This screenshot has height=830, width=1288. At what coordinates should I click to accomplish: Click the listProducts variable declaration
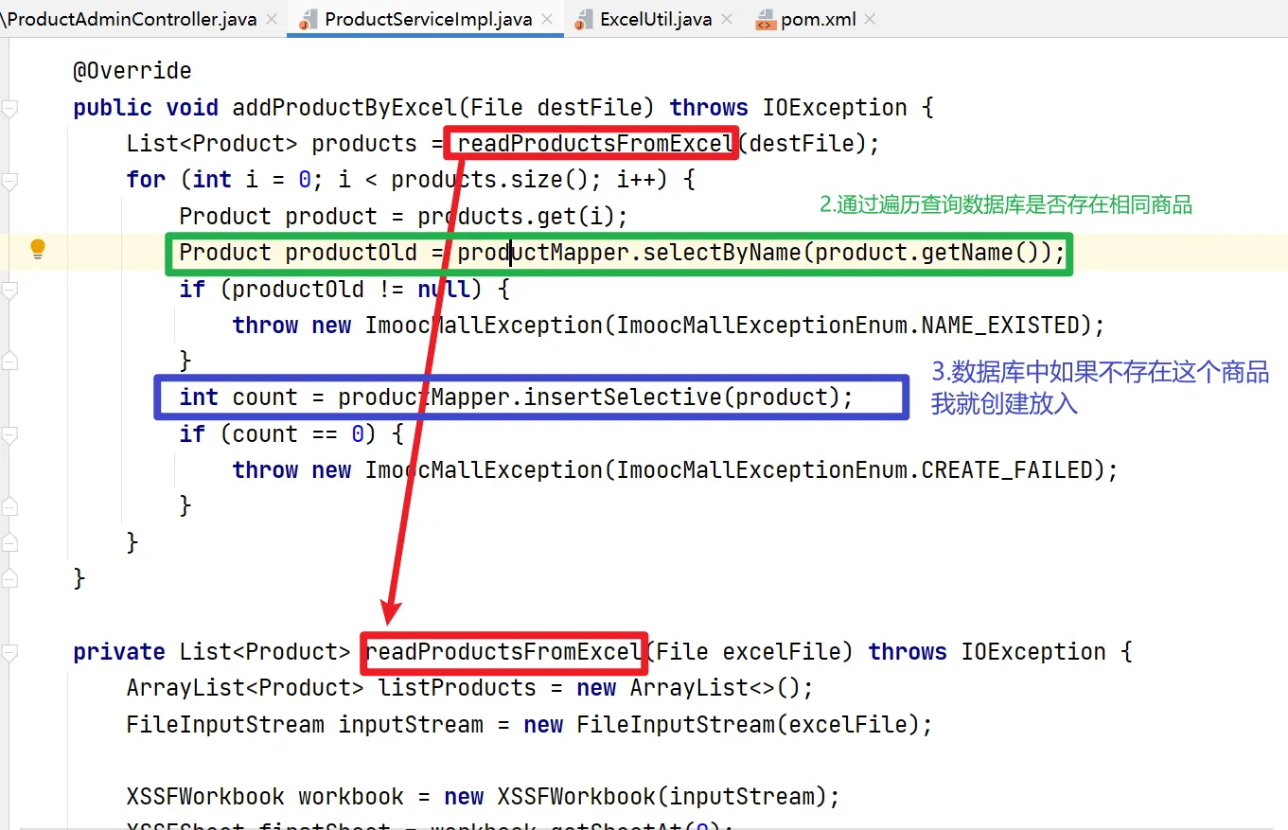[457, 688]
